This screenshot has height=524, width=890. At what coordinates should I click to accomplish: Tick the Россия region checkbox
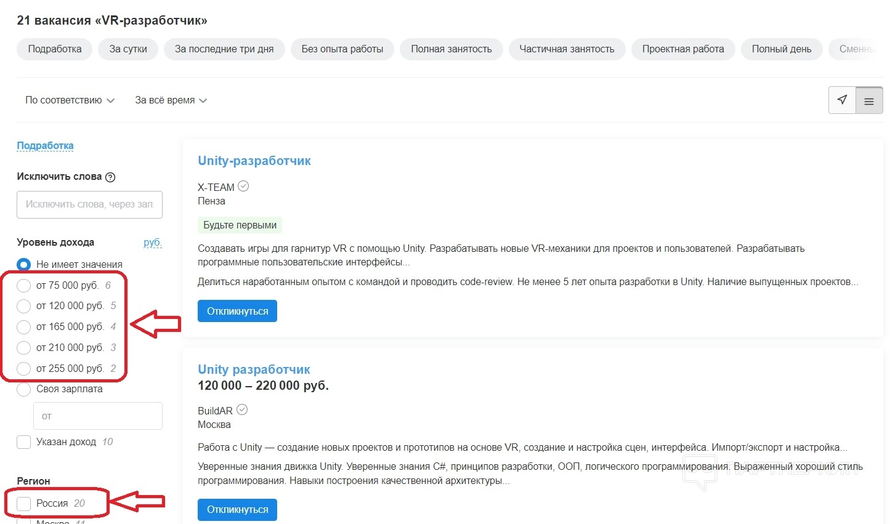click(24, 504)
